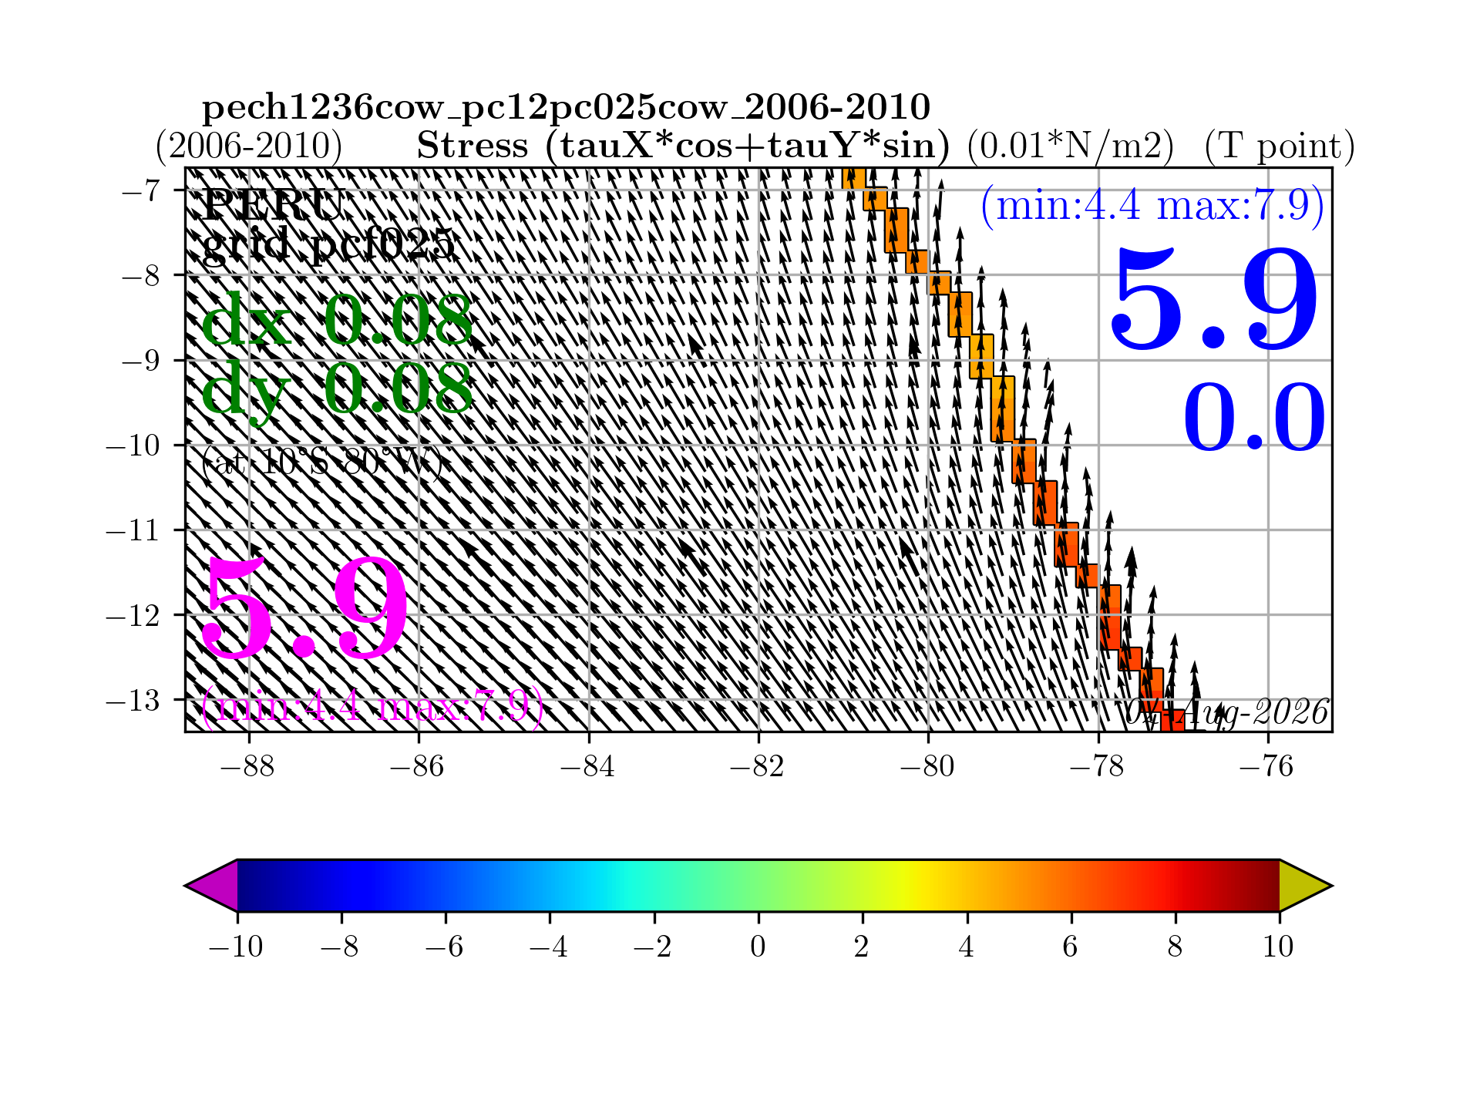Select the magenta (min:4.4 max:7.9) text

click(372, 706)
